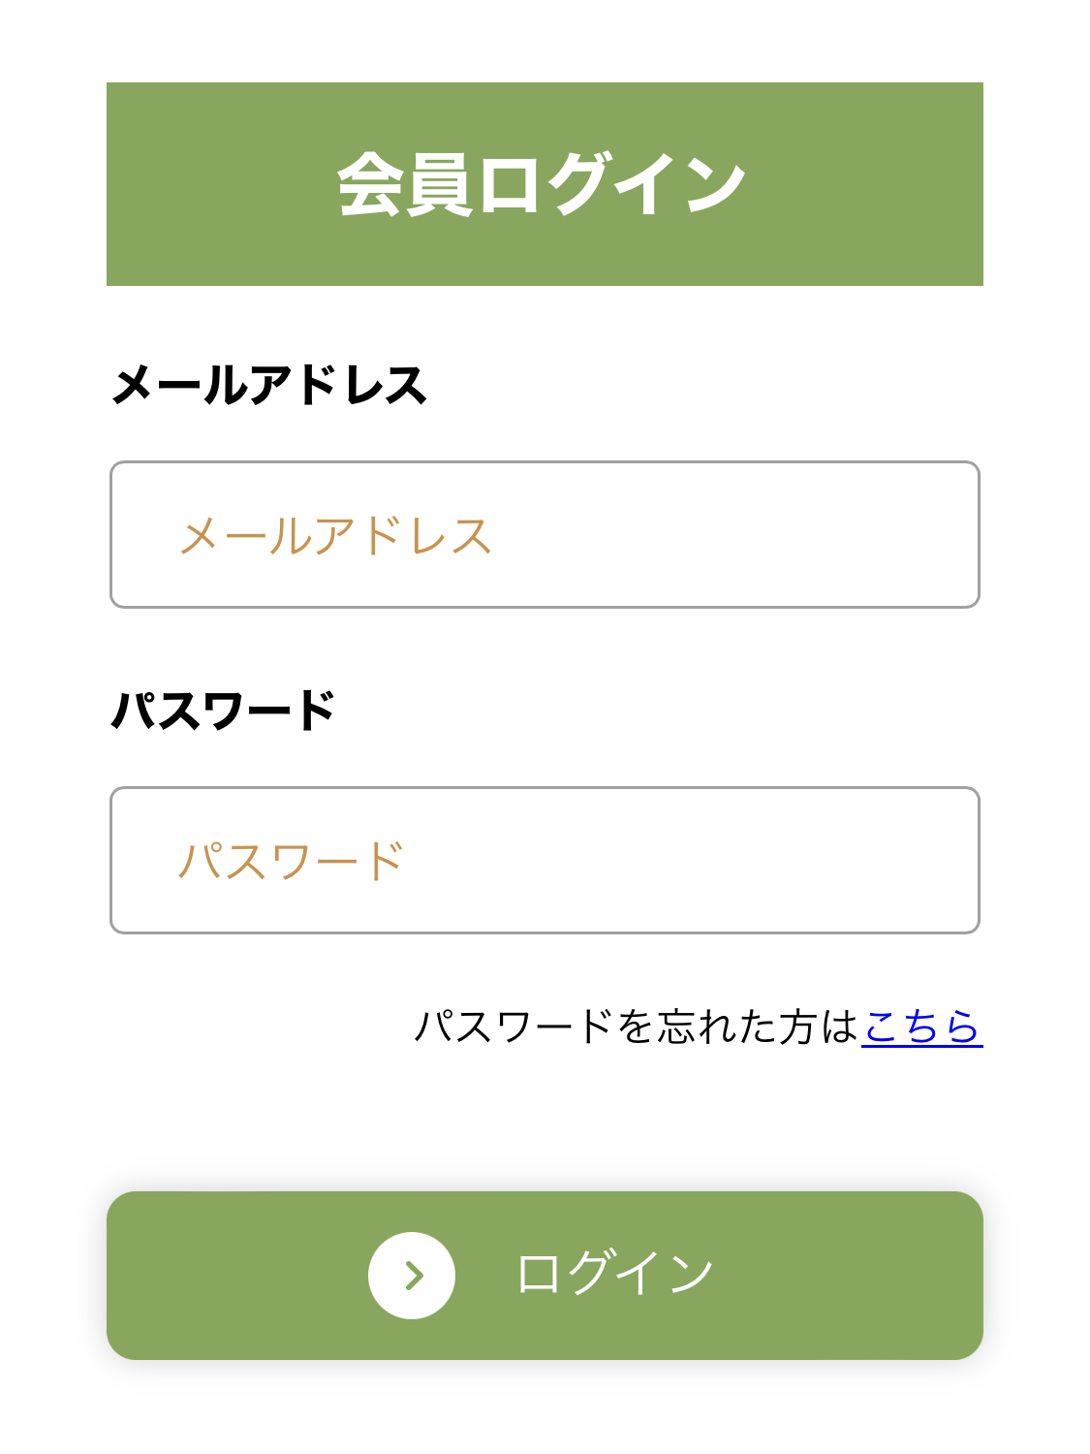Tap the right-pointing chevron beside ログイン

coord(414,1276)
